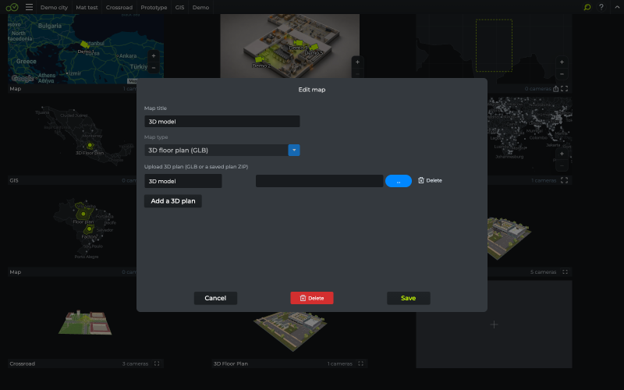Viewport: 624px width, 390px height.
Task: Expand the 3D Floor Plan tile fullscreen
Action: [x=360, y=363]
